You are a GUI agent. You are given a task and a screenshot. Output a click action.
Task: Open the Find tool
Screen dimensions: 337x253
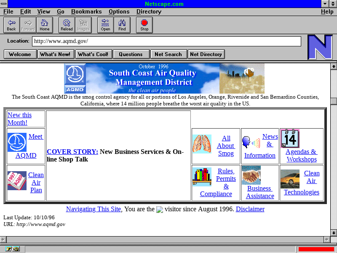[122, 25]
